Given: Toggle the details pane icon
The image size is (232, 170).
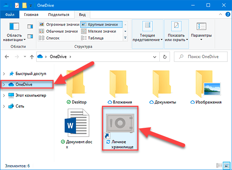Looking at the screenshot, I should click(30, 36).
